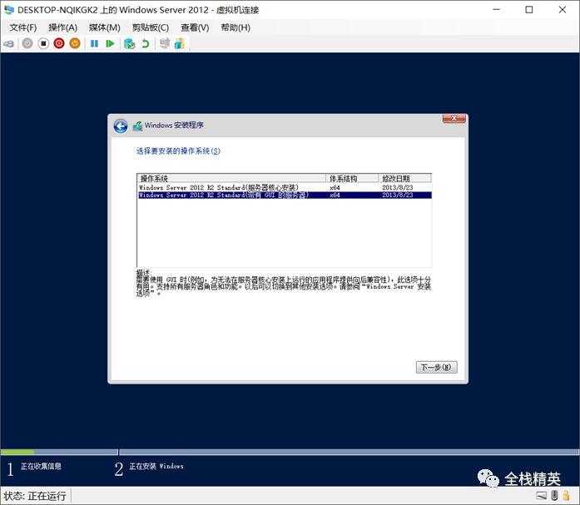Click the 修改日期 column header
This screenshot has width=580, height=505.
tap(405, 178)
